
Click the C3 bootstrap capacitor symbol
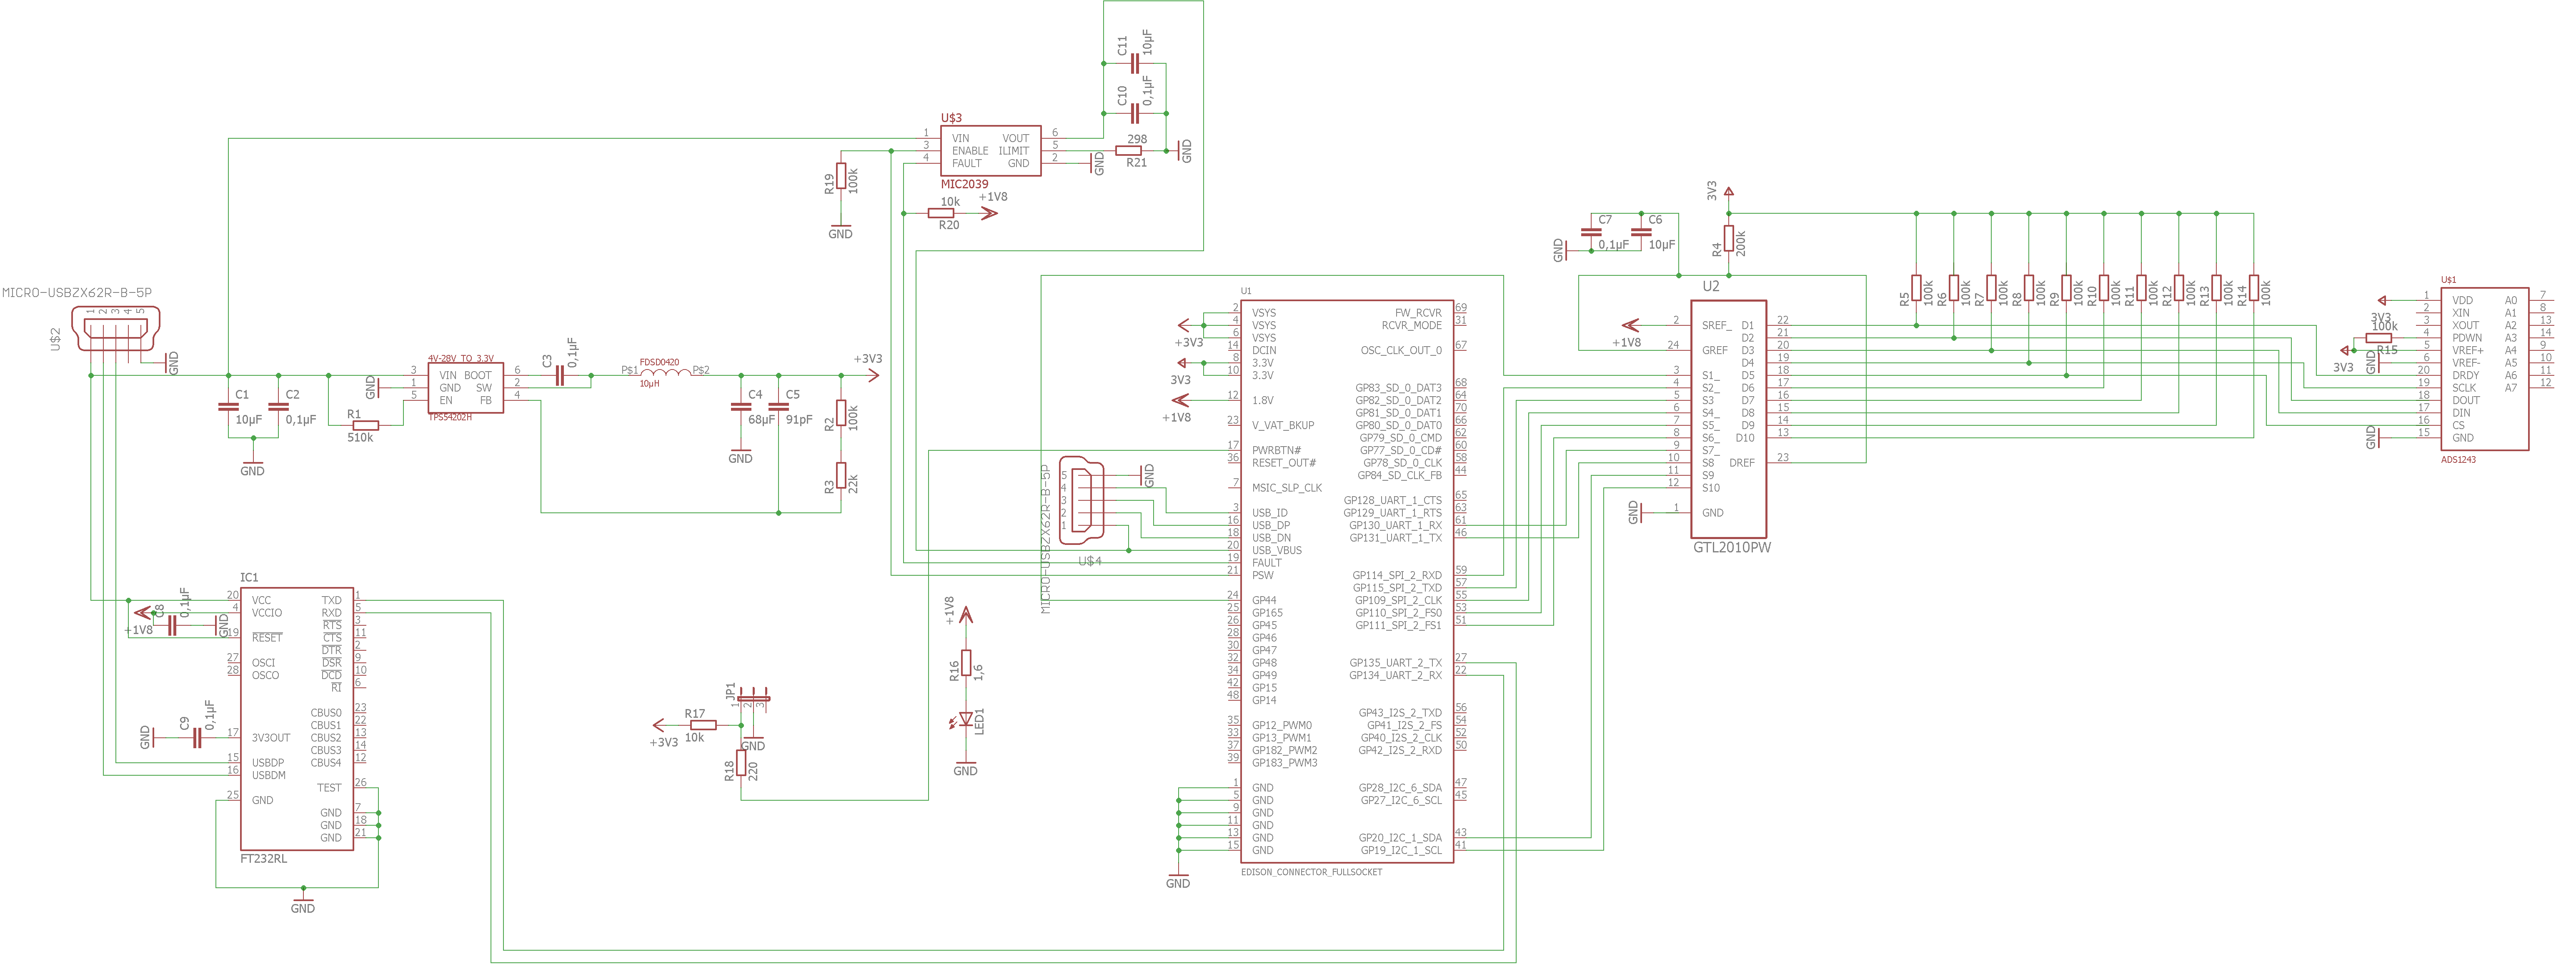(x=560, y=376)
